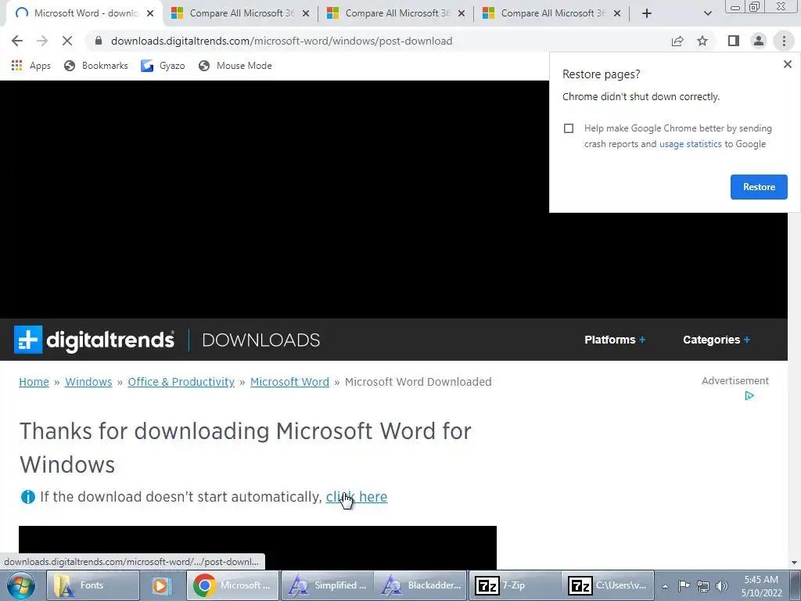The width and height of the screenshot is (801, 601).
Task: Bookmark this page with the star icon
Action: [x=702, y=41]
